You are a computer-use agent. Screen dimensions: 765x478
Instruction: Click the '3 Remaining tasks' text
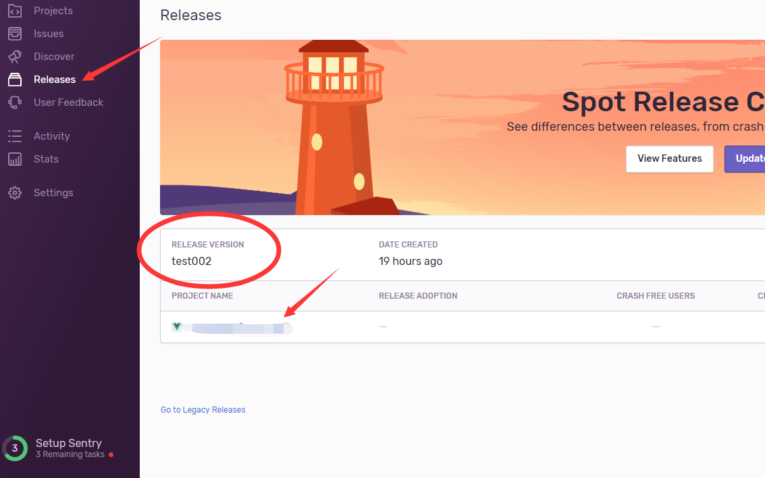70,454
